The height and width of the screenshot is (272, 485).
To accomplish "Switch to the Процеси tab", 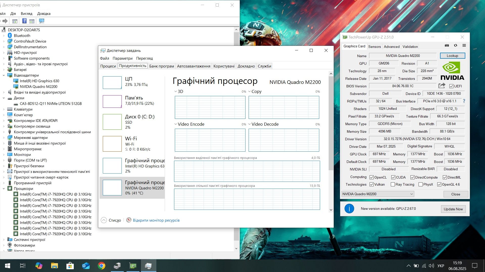I will pos(108,66).
